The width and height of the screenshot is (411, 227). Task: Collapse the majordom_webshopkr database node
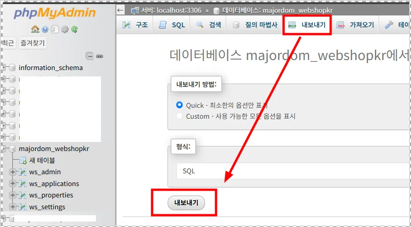click(x=4, y=149)
